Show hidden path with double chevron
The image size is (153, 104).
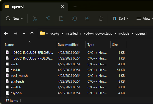pos(47,33)
